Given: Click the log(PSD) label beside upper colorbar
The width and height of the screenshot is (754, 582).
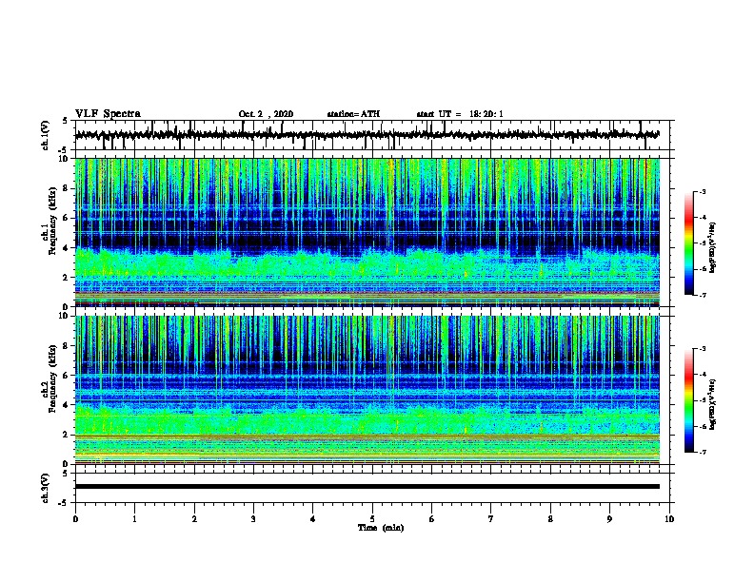Looking at the screenshot, I should (713, 247).
